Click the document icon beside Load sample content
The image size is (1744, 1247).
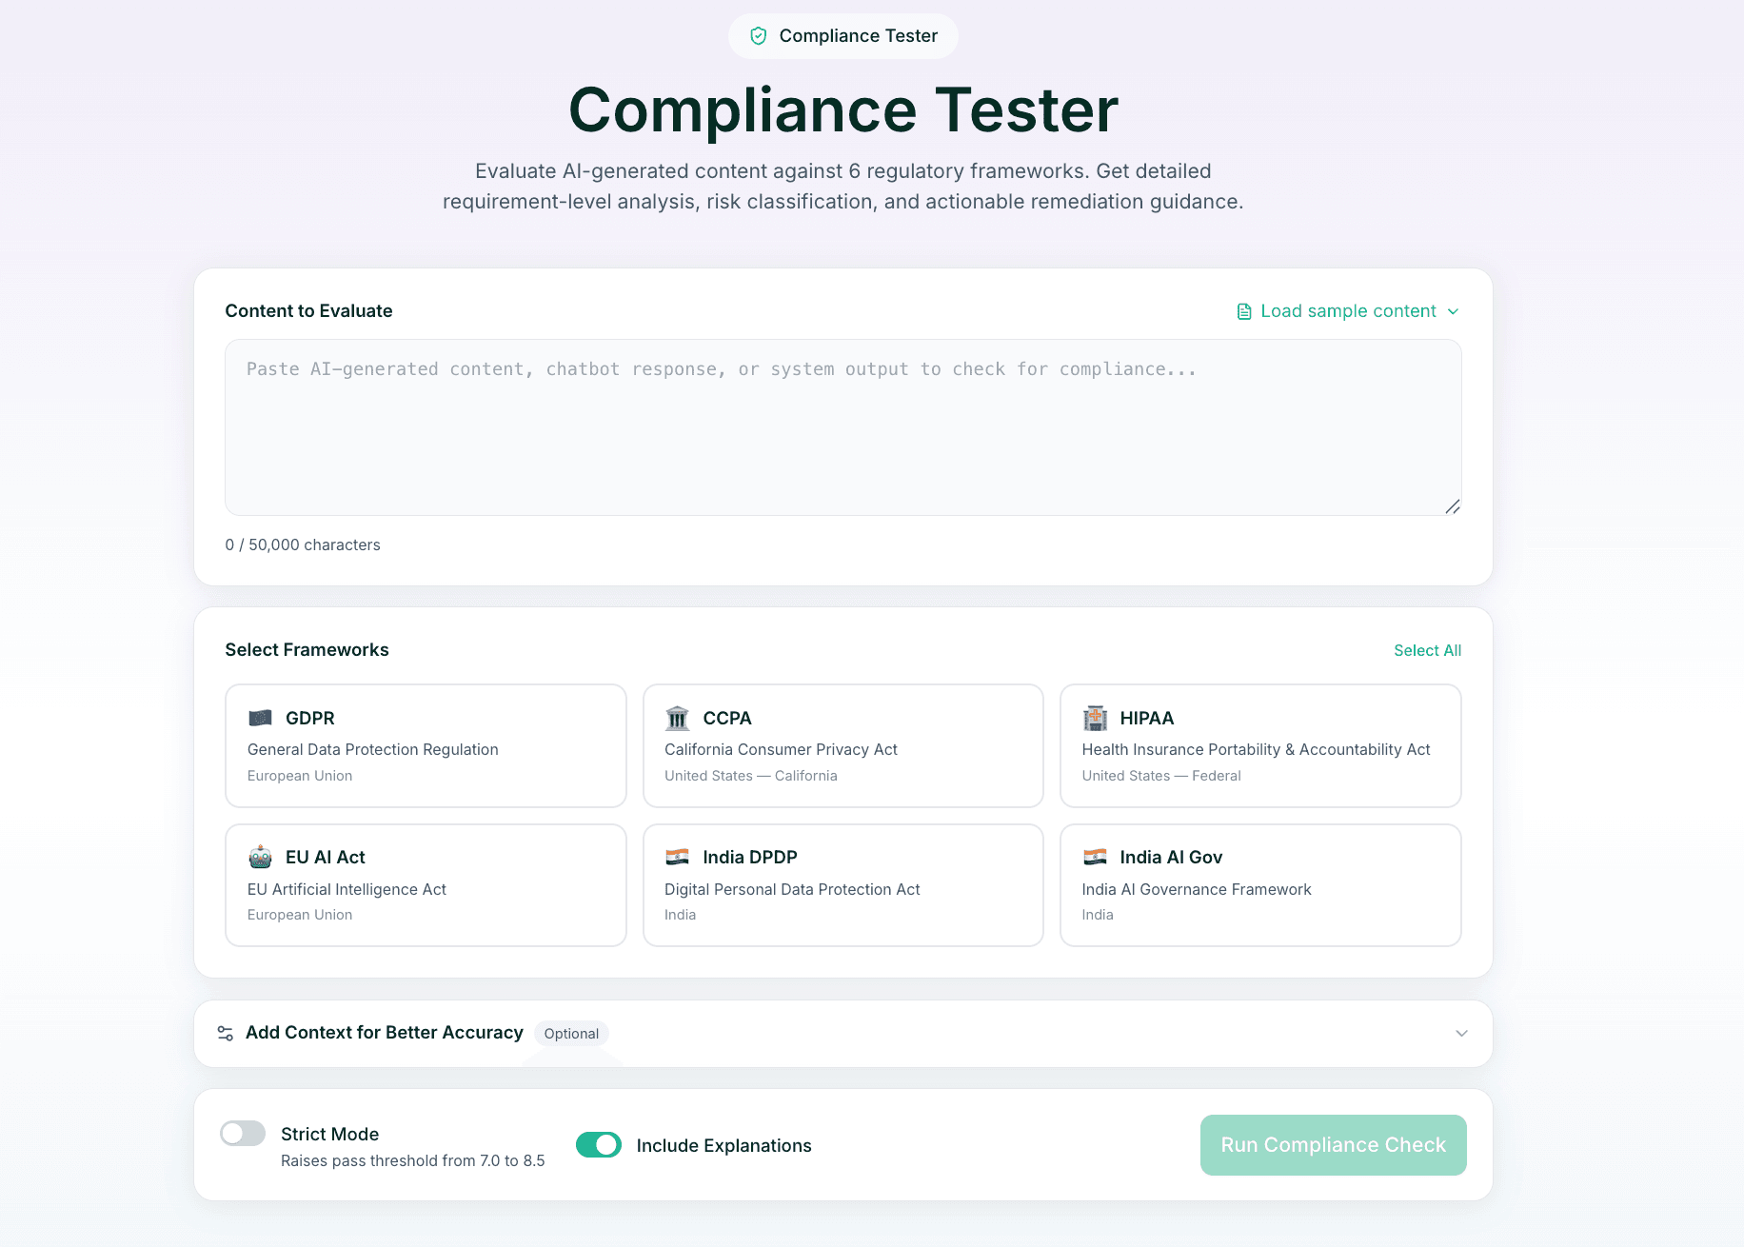1243,310
